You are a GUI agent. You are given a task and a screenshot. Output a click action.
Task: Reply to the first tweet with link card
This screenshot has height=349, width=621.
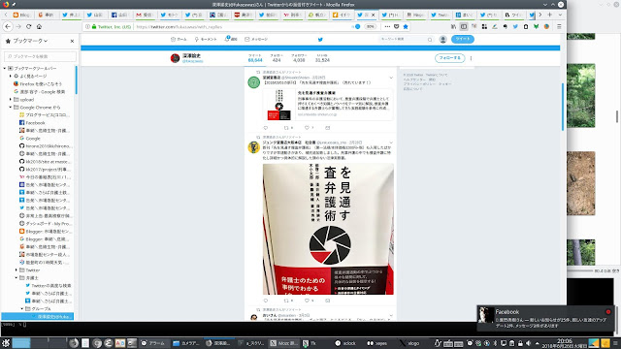tap(266, 128)
